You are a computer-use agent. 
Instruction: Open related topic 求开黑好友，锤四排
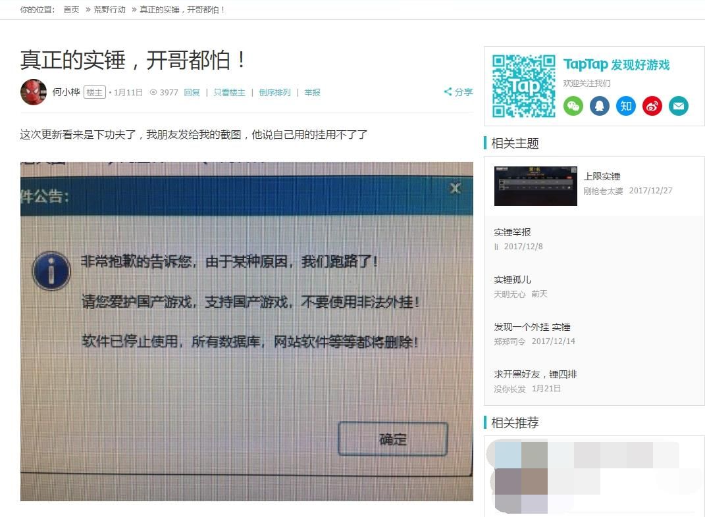[x=535, y=374]
